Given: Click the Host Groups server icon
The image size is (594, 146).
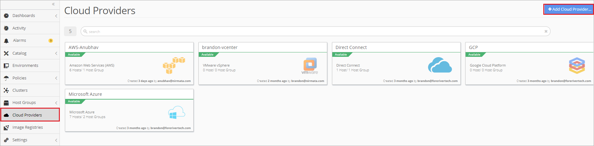Looking at the screenshot, I should click(x=6, y=103).
